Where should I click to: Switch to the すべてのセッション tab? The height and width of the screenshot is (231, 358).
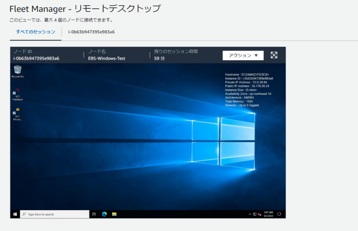click(36, 32)
